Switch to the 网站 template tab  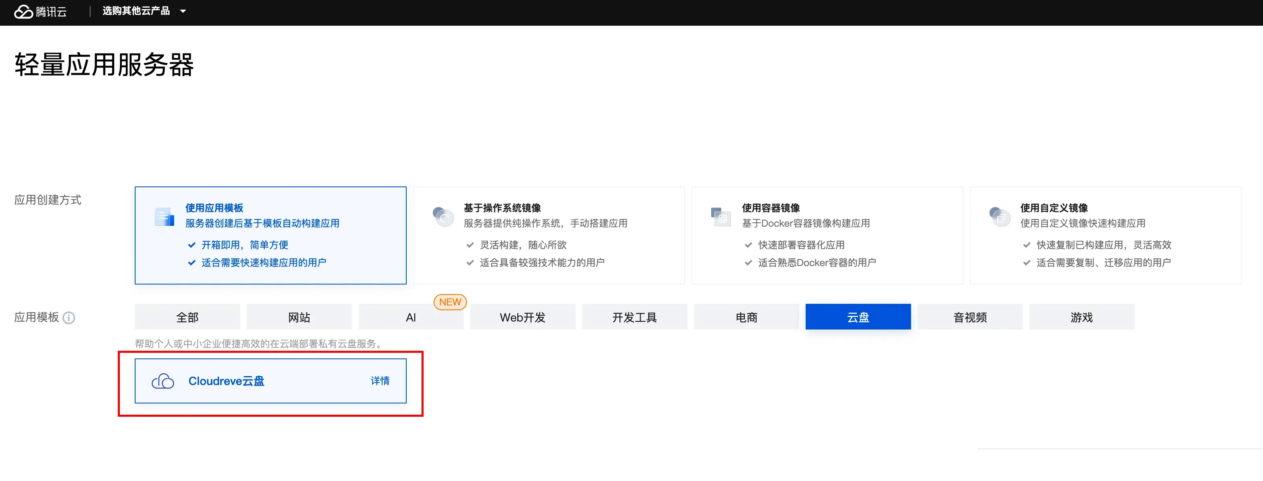coord(299,317)
